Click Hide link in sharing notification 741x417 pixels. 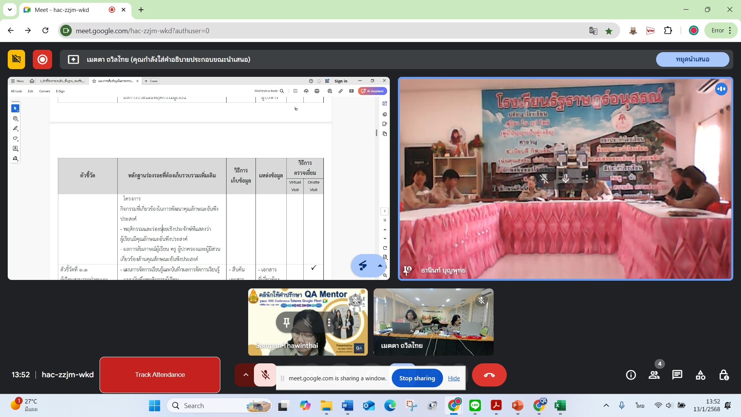click(x=454, y=378)
